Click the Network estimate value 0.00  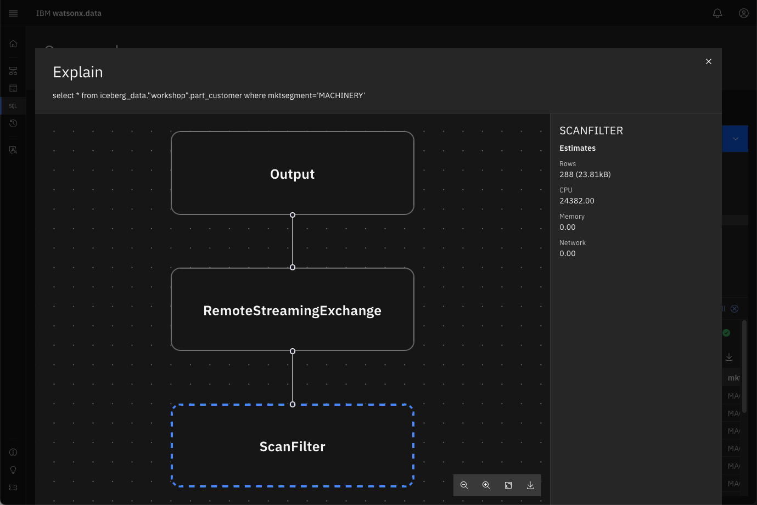pyautogui.click(x=568, y=253)
